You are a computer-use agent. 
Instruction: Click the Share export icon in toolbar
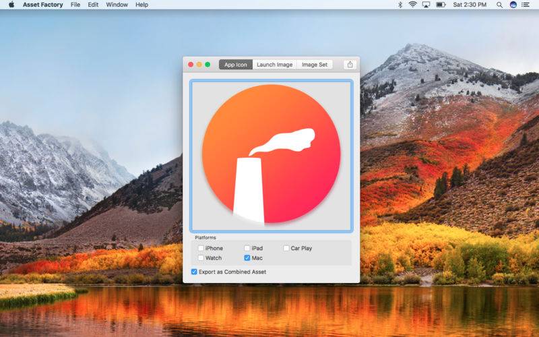pos(350,64)
